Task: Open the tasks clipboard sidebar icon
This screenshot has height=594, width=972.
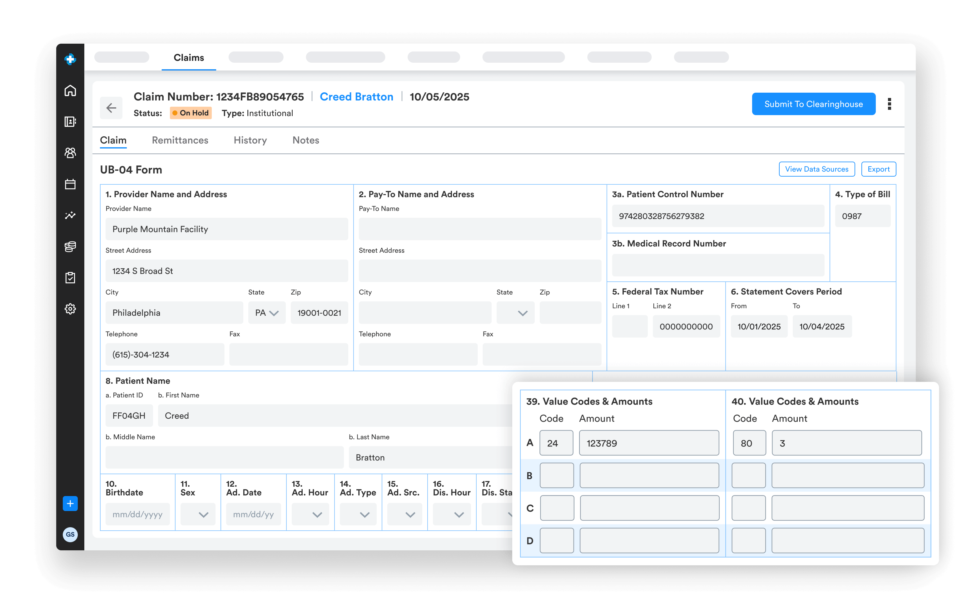Action: coord(70,278)
